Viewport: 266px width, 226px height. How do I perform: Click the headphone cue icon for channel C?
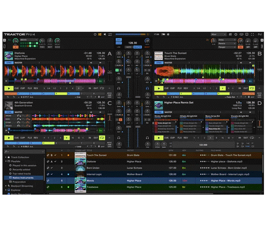119,138
